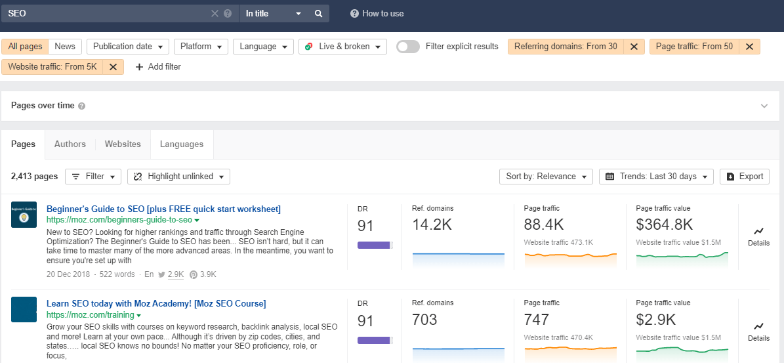The width and height of the screenshot is (784, 363).
Task: Open Details chart for Beginner's Guide
Action: (758, 237)
